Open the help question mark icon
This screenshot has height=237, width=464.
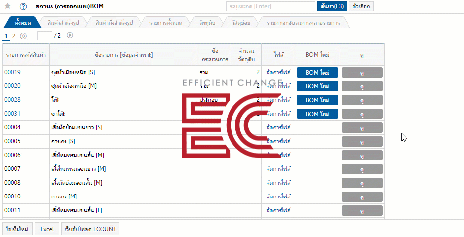tap(23, 6)
